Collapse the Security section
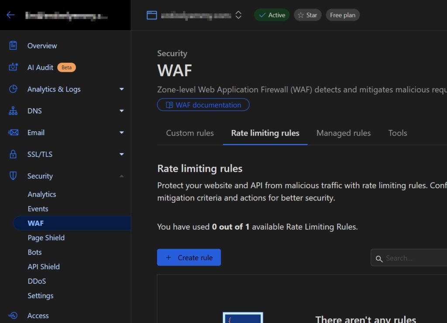This screenshot has width=447, height=323. [121, 176]
